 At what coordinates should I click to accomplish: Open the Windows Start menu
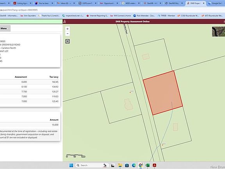click(71, 165)
